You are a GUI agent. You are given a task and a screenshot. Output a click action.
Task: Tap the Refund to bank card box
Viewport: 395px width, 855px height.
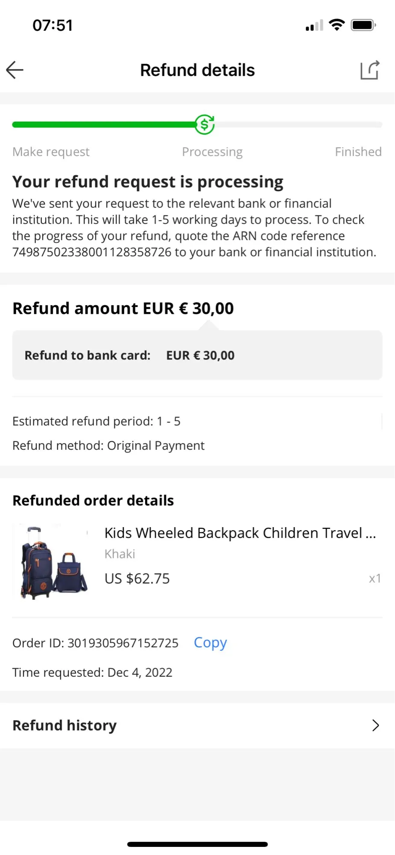[x=197, y=355]
